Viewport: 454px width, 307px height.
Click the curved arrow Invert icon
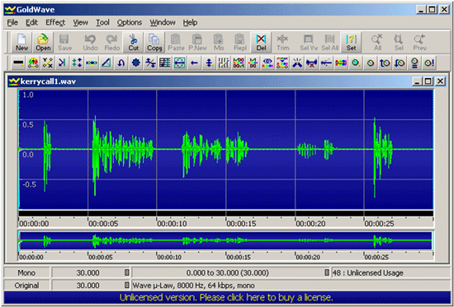pos(121,63)
